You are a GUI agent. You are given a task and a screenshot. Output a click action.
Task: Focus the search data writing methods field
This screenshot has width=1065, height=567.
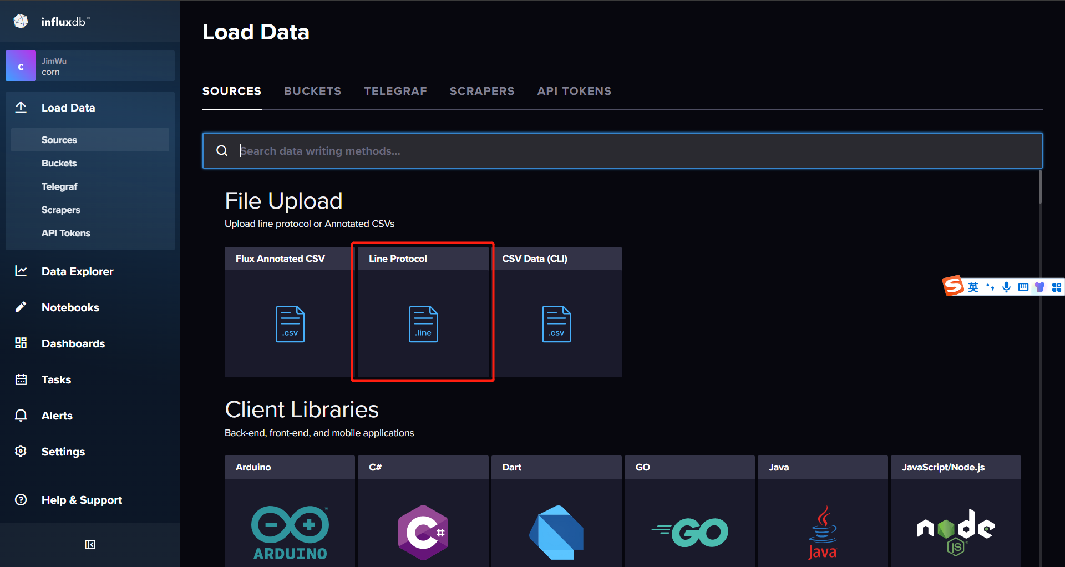(622, 150)
